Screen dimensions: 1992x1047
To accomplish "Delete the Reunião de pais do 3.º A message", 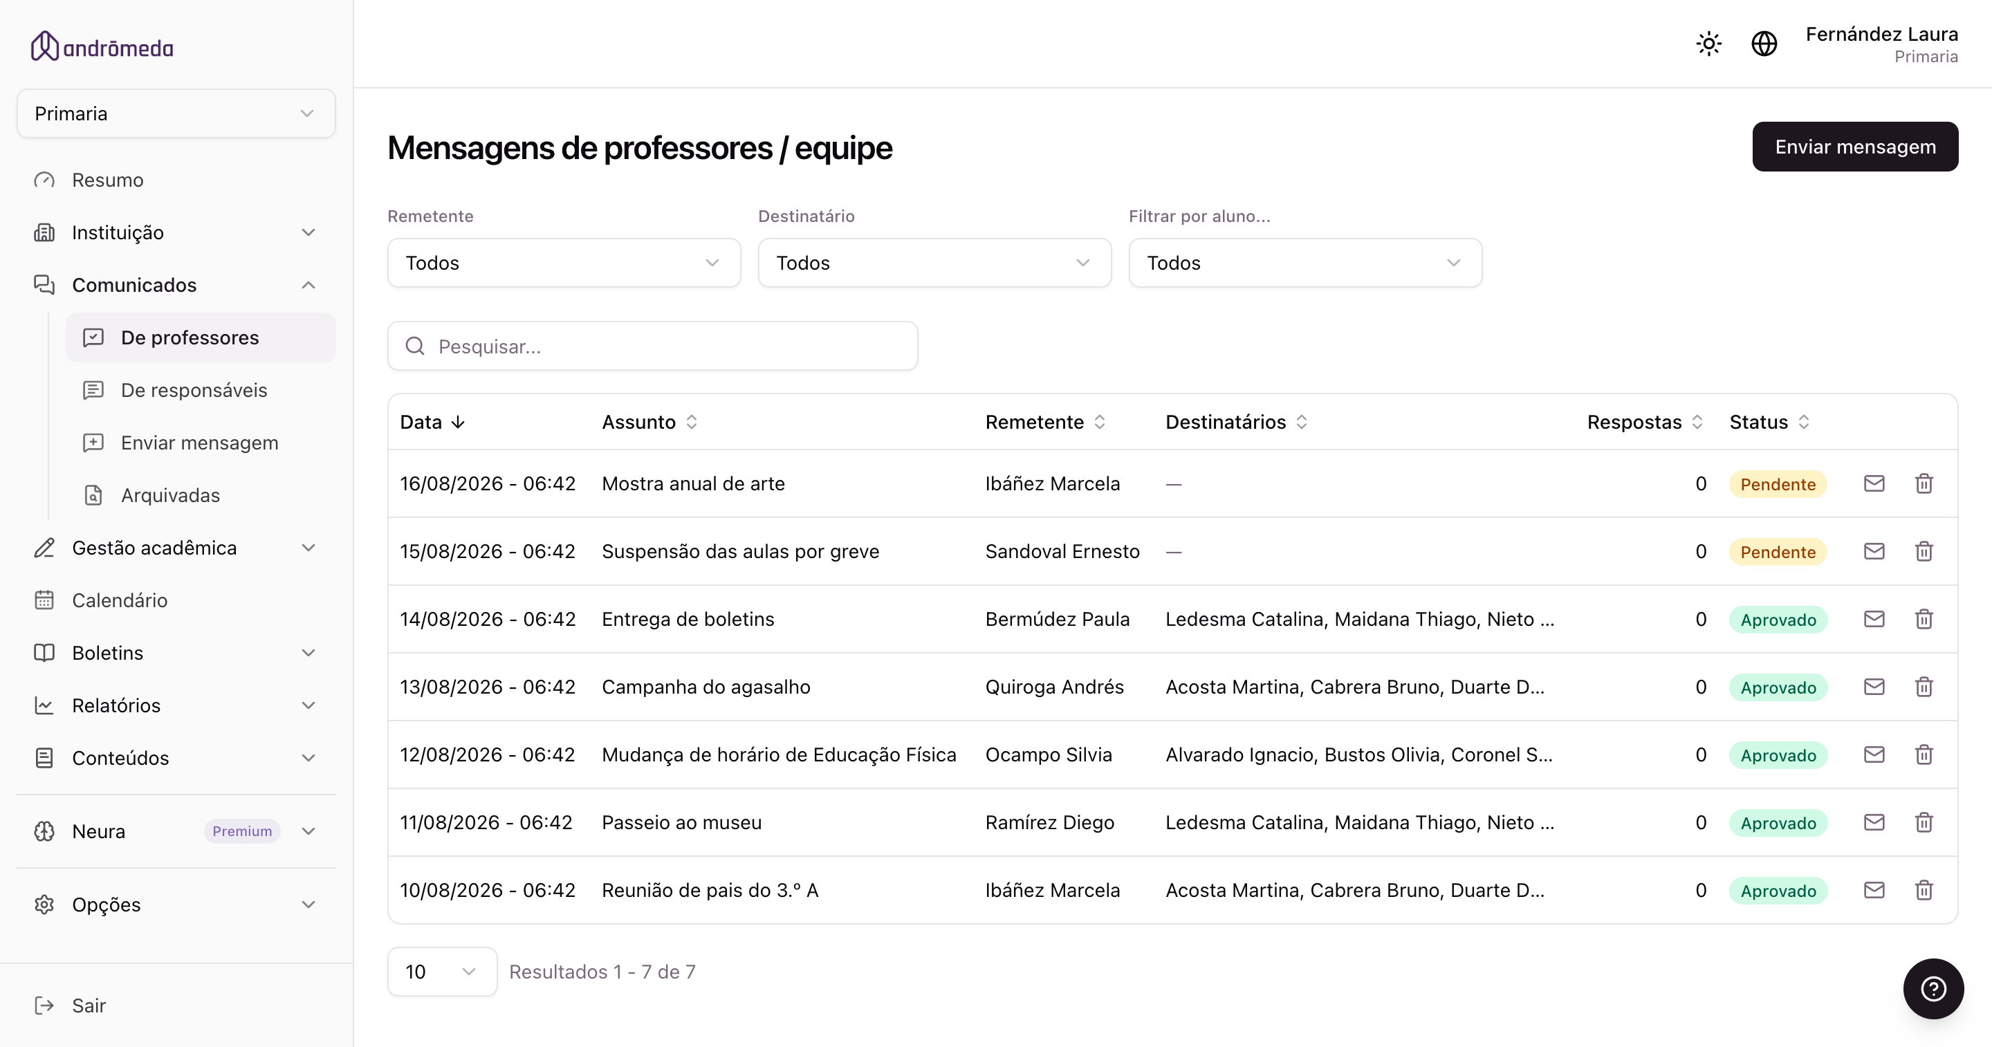I will tap(1924, 890).
